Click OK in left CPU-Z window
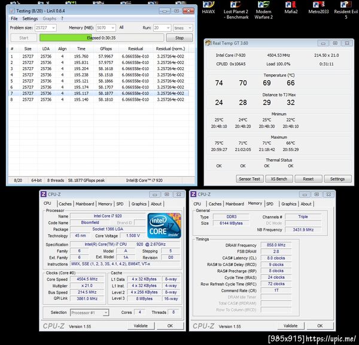Viewport: 359px width, 345px height. (170, 326)
